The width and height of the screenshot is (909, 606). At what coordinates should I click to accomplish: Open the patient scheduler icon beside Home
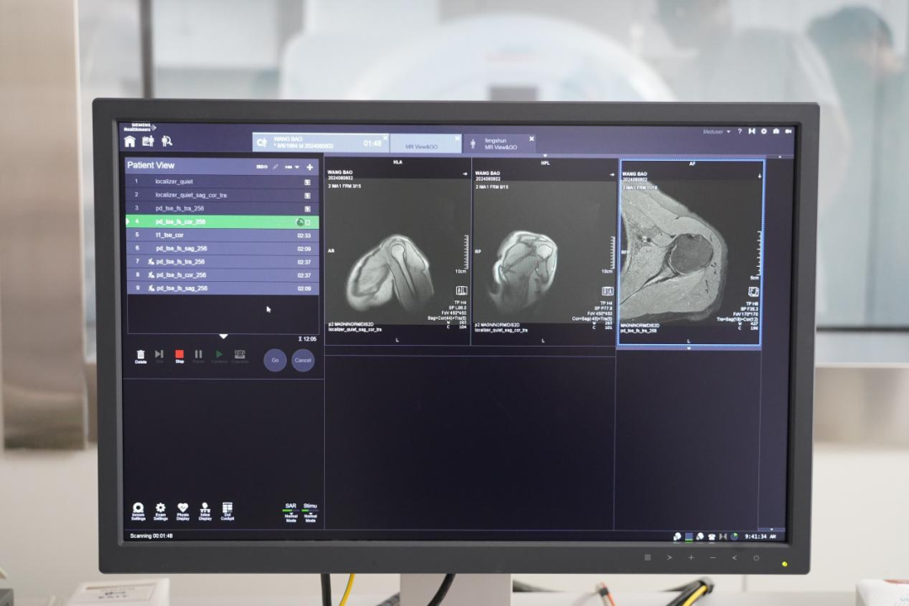148,141
